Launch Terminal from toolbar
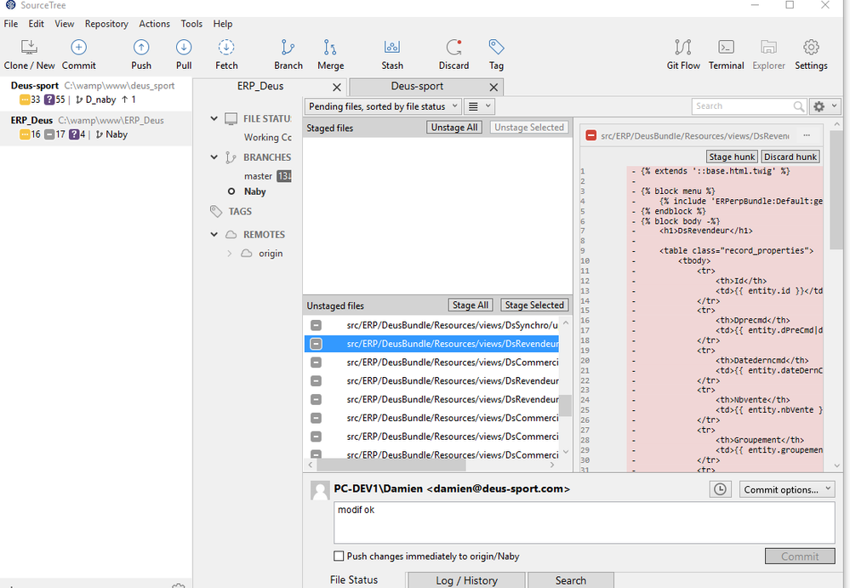850x588 pixels. pyautogui.click(x=726, y=54)
